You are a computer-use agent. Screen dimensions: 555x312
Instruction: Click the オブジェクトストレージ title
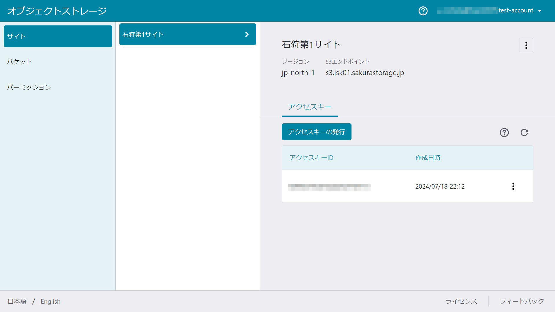[57, 11]
